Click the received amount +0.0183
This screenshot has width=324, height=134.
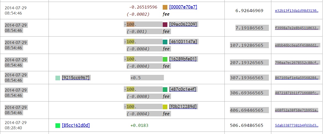[140, 125]
